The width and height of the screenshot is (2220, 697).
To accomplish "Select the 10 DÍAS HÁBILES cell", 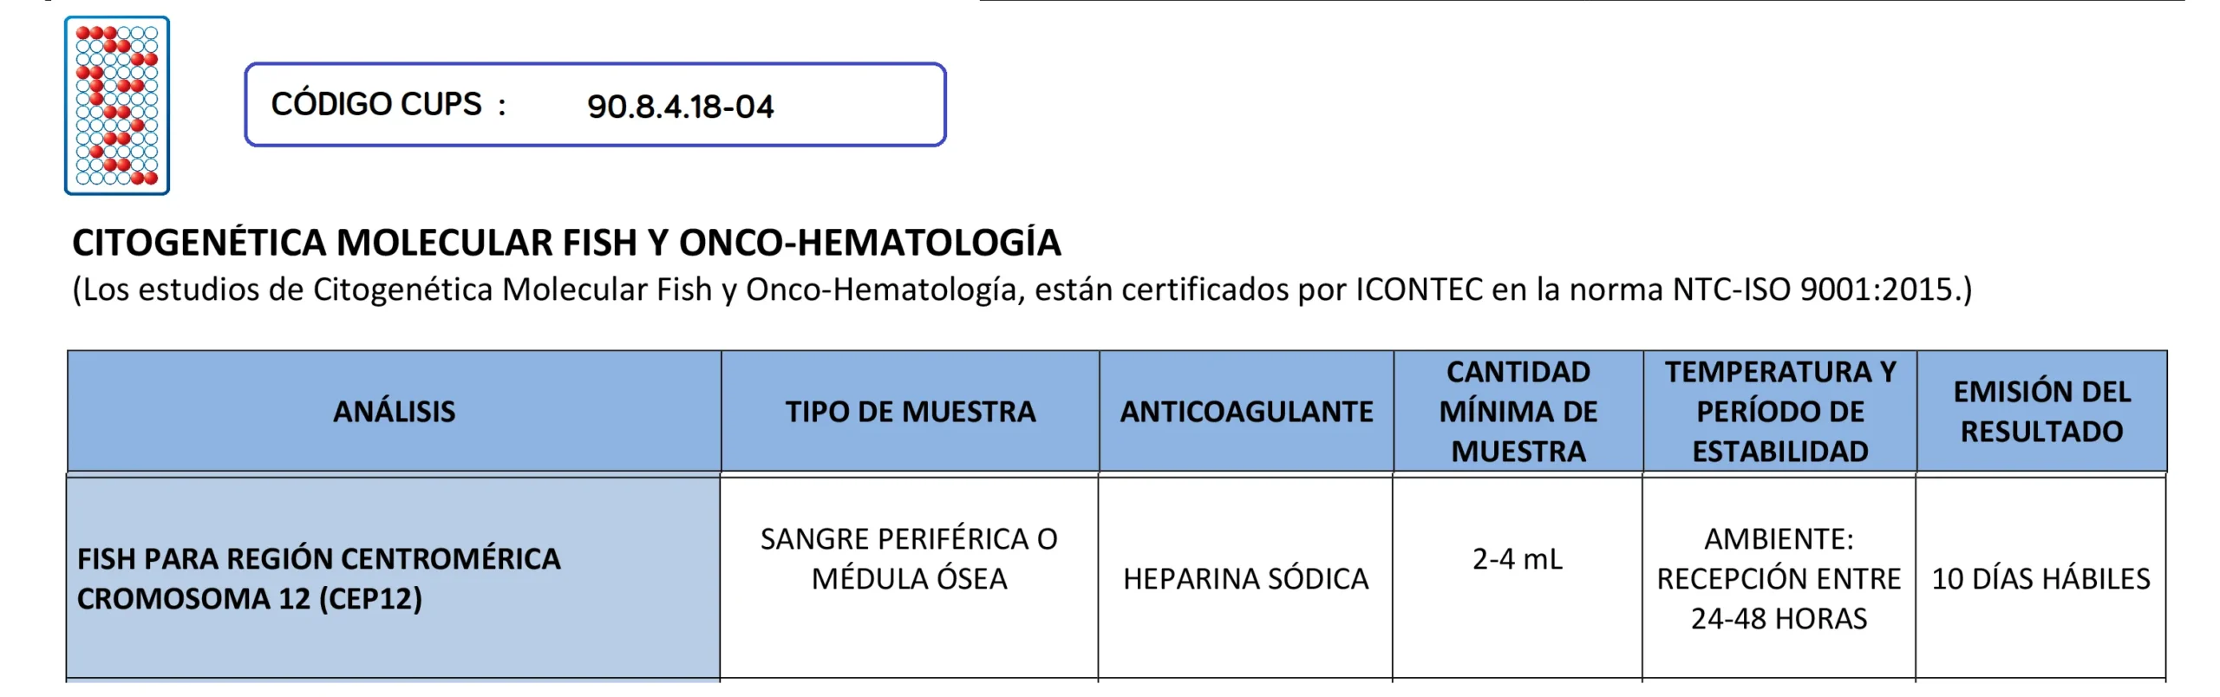I will coord(2040,579).
